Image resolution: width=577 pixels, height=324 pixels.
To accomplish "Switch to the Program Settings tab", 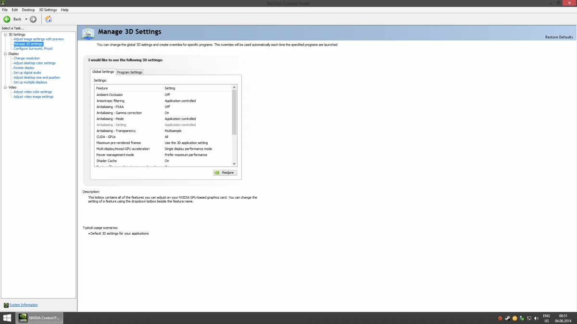I will 130,72.
